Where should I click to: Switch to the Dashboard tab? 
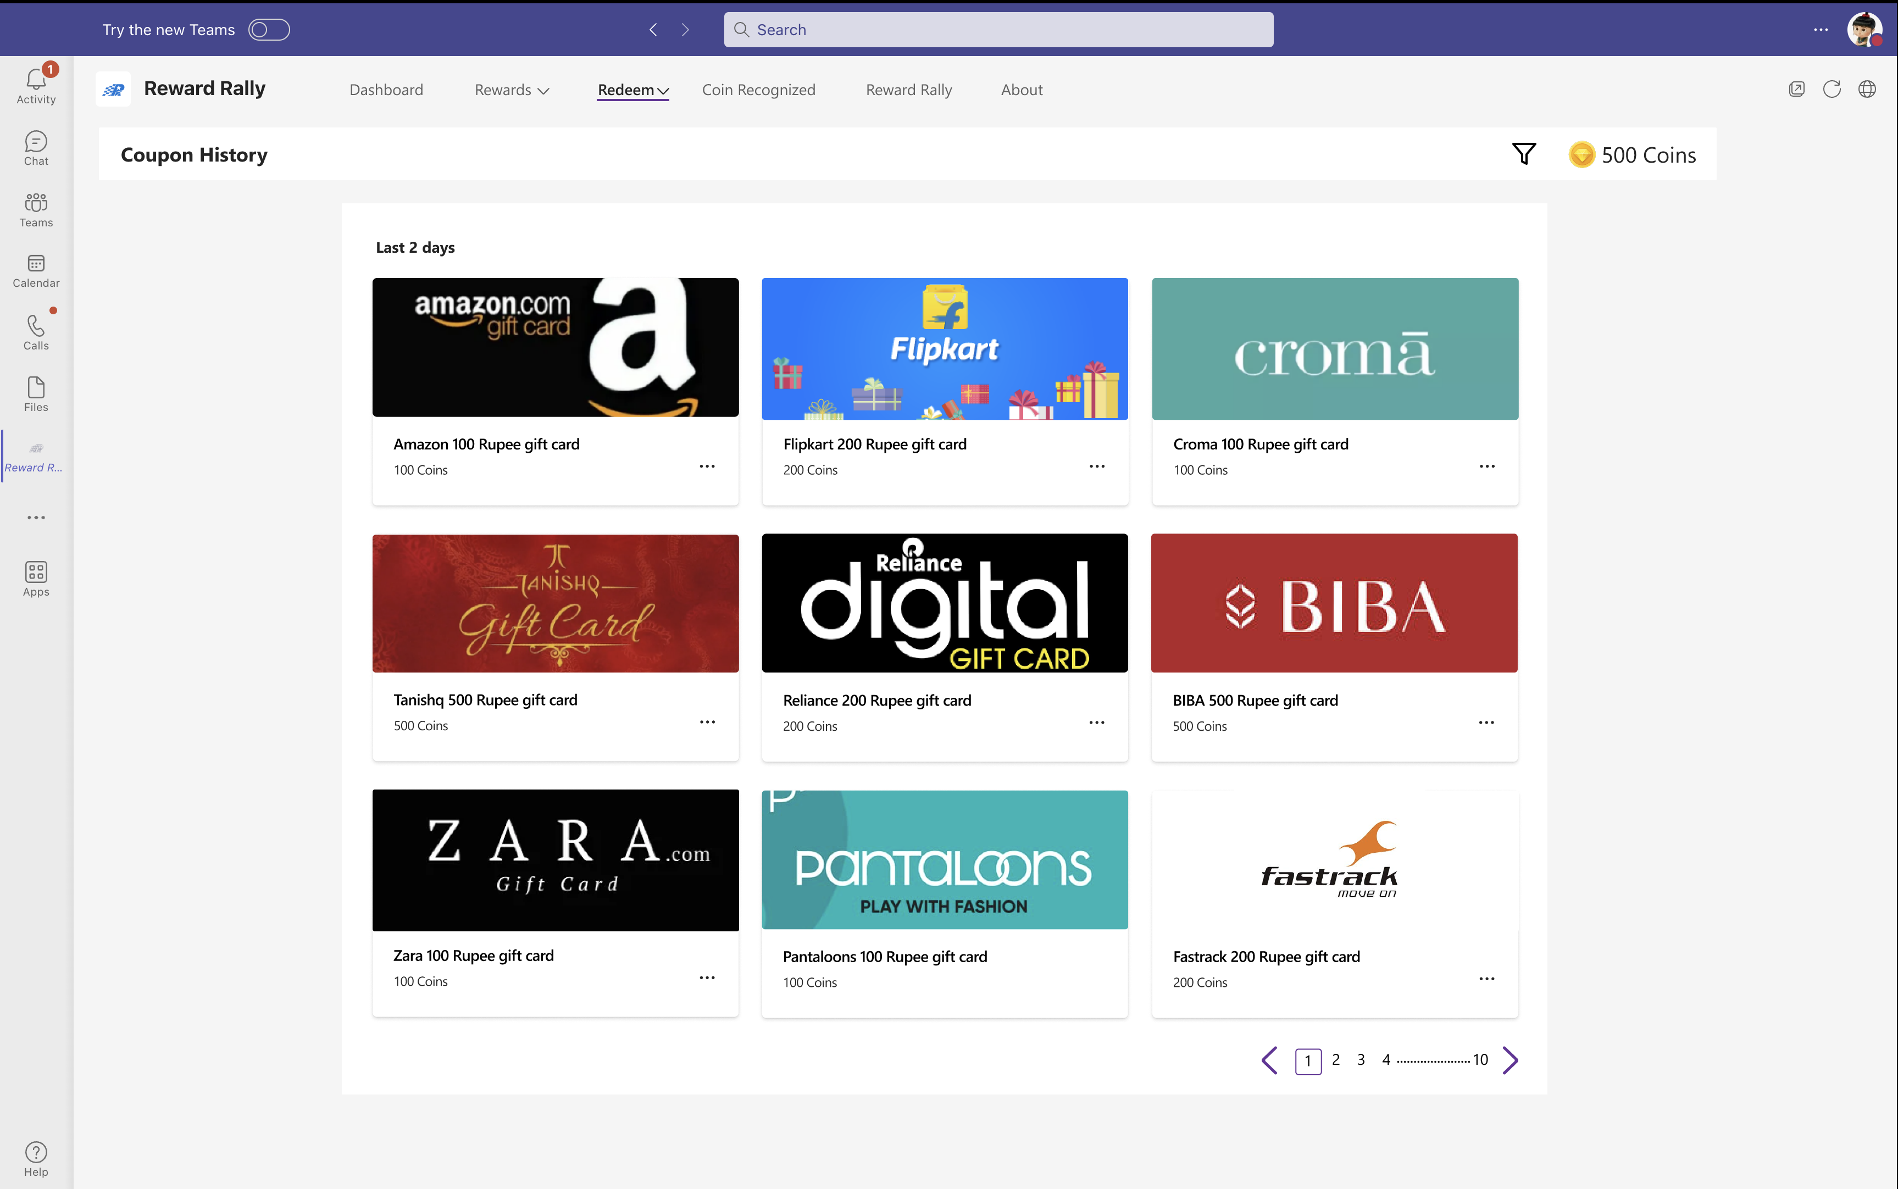point(386,90)
